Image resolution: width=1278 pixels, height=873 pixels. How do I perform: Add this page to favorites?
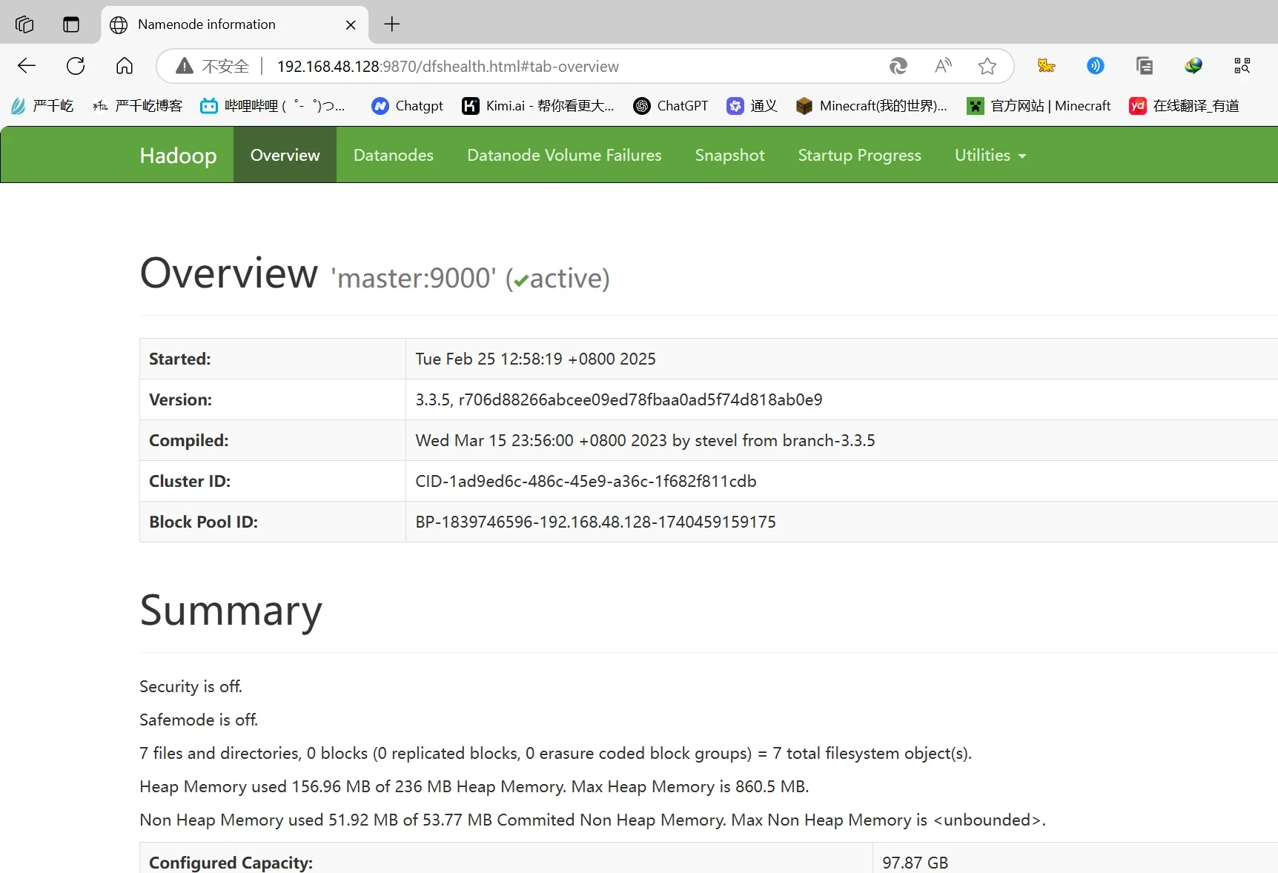click(x=987, y=66)
